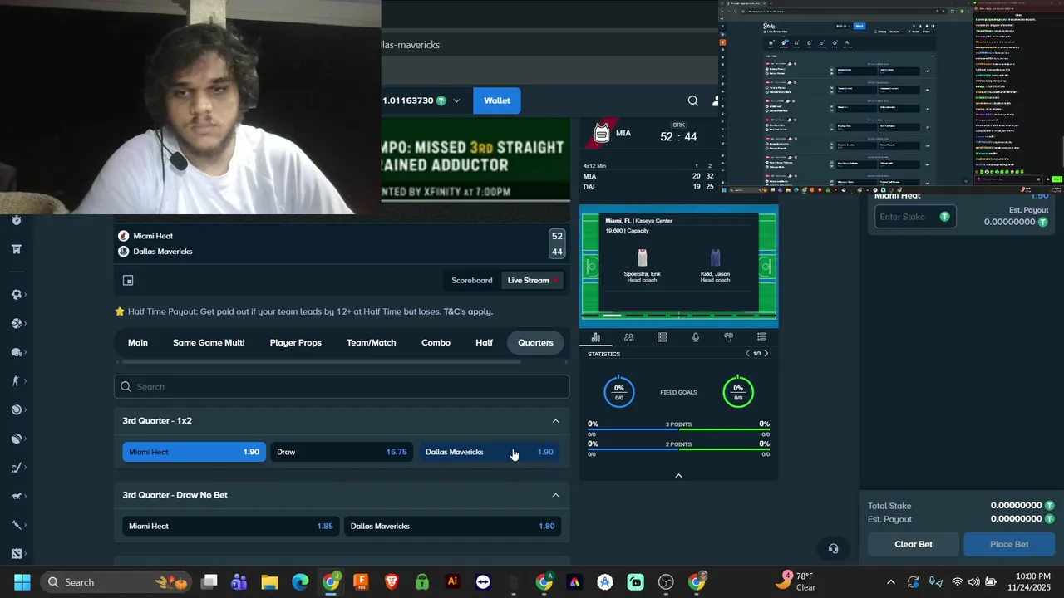Open the Same Game Multi tab
Image resolution: width=1064 pixels, height=598 pixels.
209,342
